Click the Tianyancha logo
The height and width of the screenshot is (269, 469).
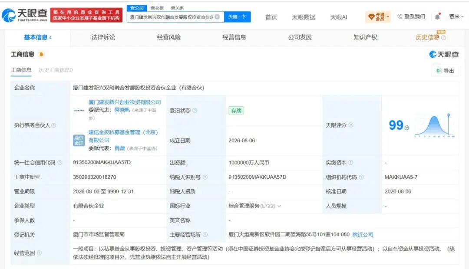(x=25, y=15)
